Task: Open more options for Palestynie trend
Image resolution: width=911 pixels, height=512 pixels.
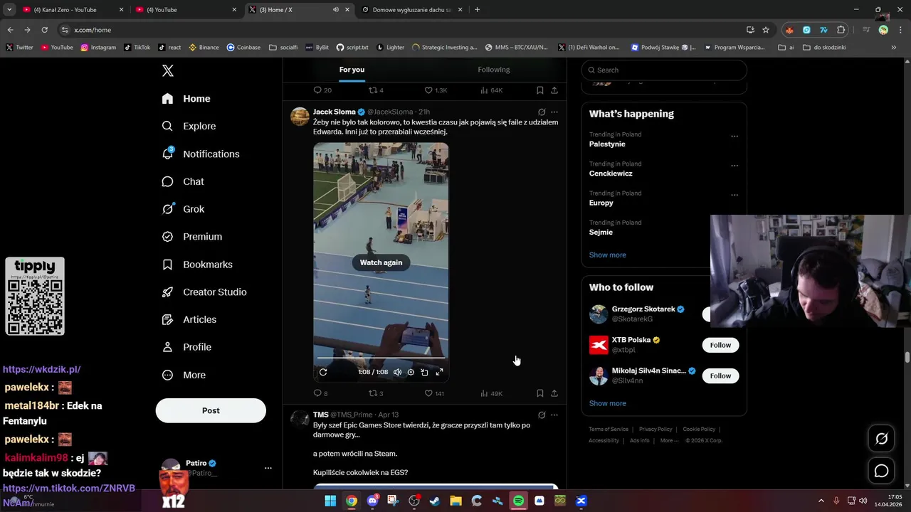Action: pos(734,137)
